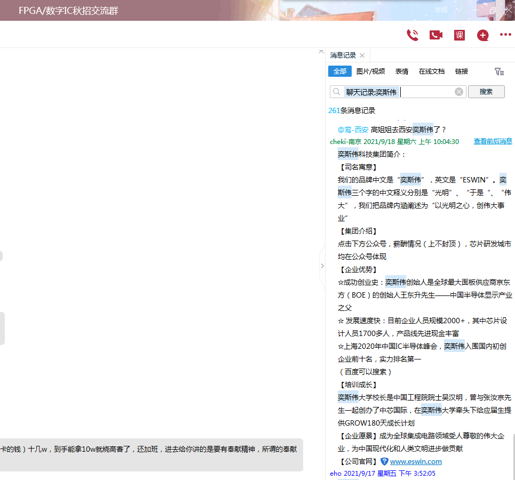Click the 奕斯伟科技集团简介 line
515x480 pixels.
[x=372, y=154]
